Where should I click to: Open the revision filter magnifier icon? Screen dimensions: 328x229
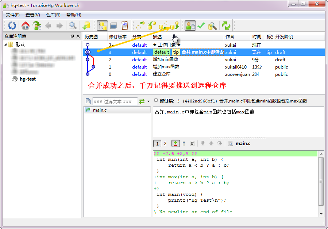pos(73,26)
